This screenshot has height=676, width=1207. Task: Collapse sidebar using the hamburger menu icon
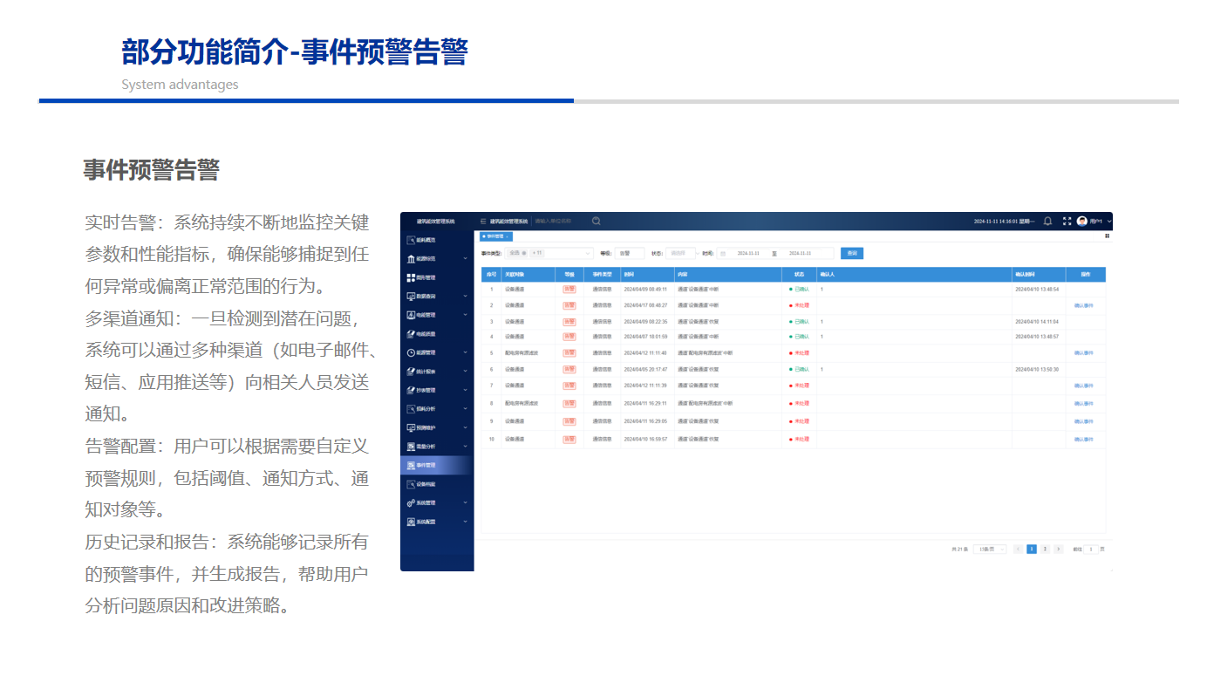pos(483,222)
